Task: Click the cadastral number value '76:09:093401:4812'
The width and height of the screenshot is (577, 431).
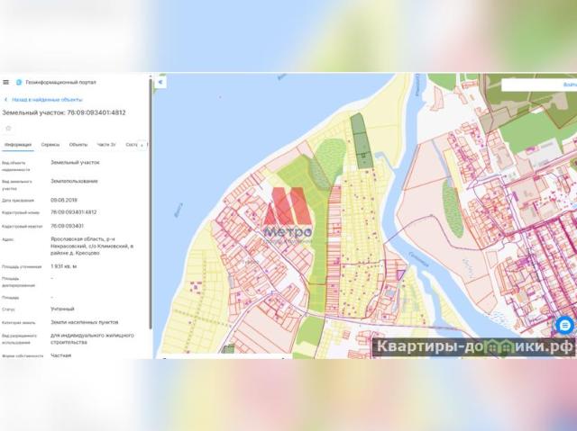Action: coord(74,212)
